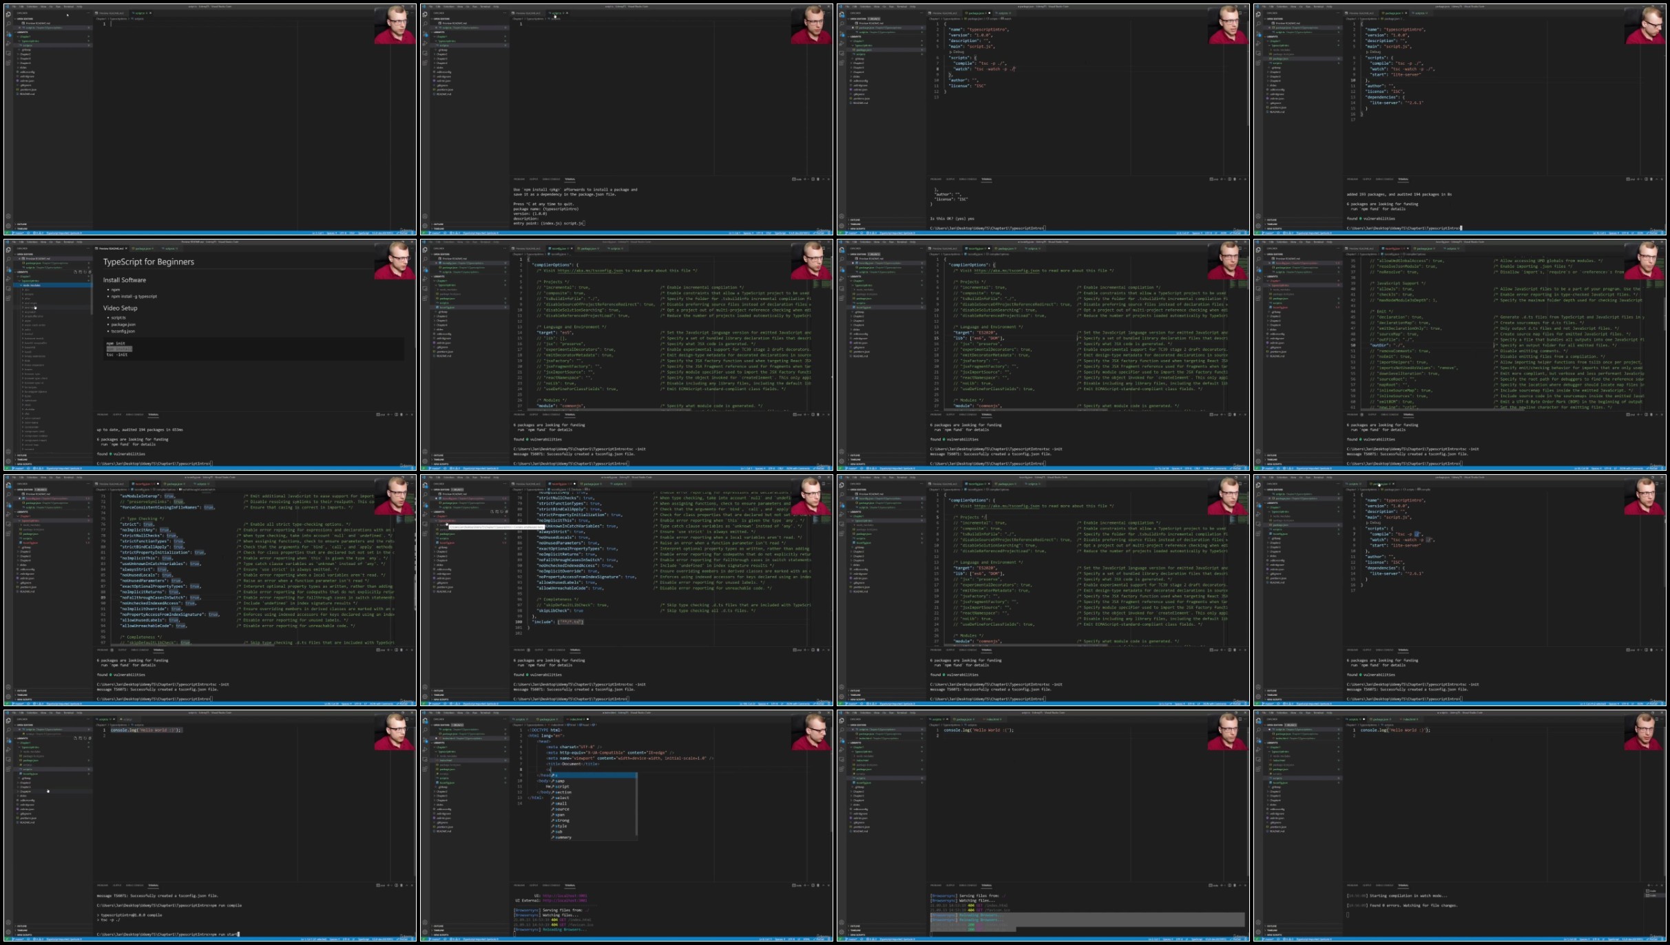Select Search icon in the index.html autocomplete frame

(425, 730)
